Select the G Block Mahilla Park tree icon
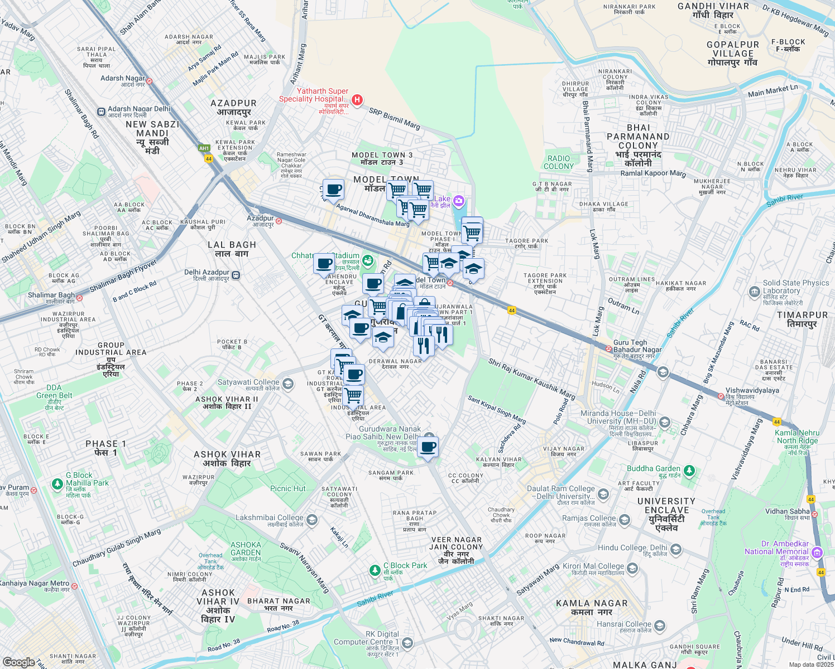This screenshot has width=835, height=669. click(x=57, y=483)
